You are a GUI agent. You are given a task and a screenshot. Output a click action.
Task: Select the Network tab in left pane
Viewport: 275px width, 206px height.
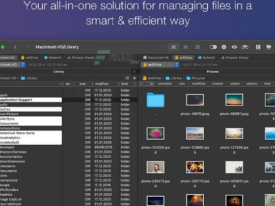(x=53, y=57)
